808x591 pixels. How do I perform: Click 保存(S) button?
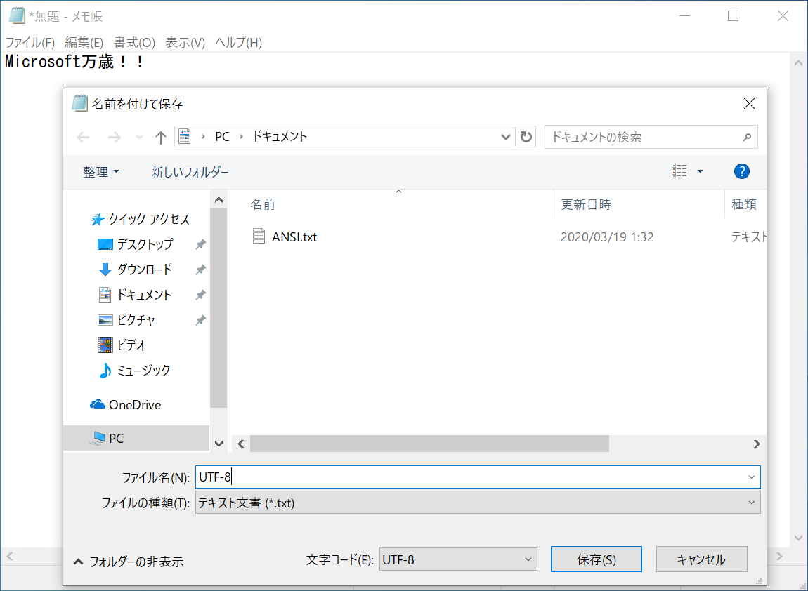pyautogui.click(x=597, y=559)
